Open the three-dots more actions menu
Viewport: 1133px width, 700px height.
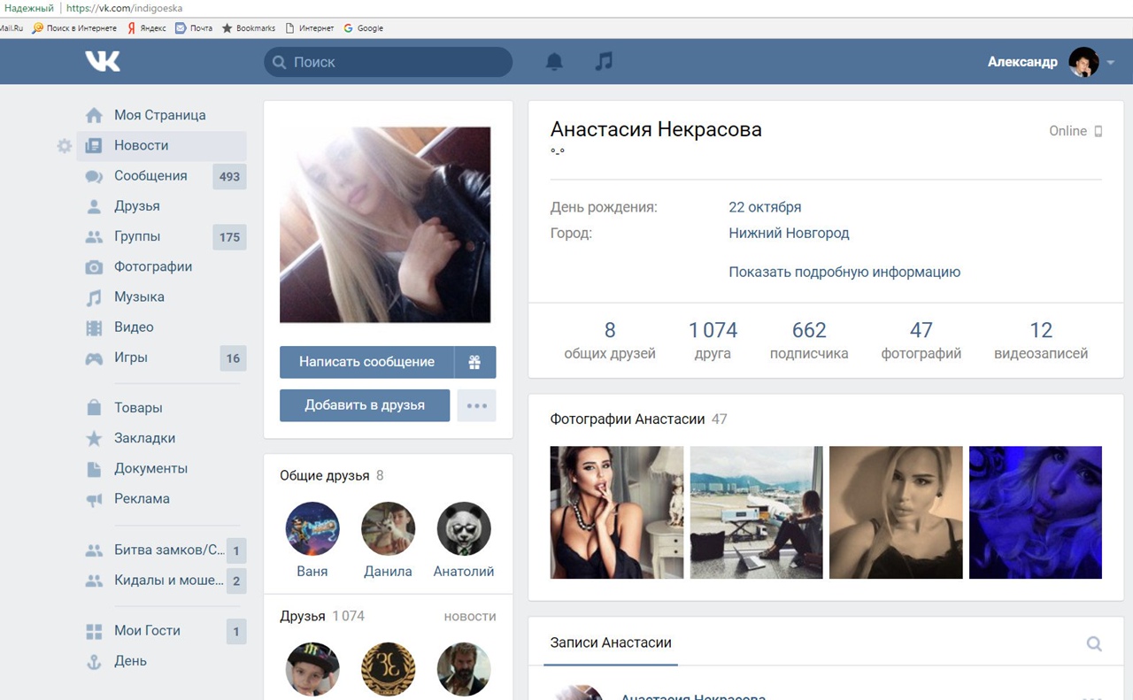pyautogui.click(x=476, y=405)
